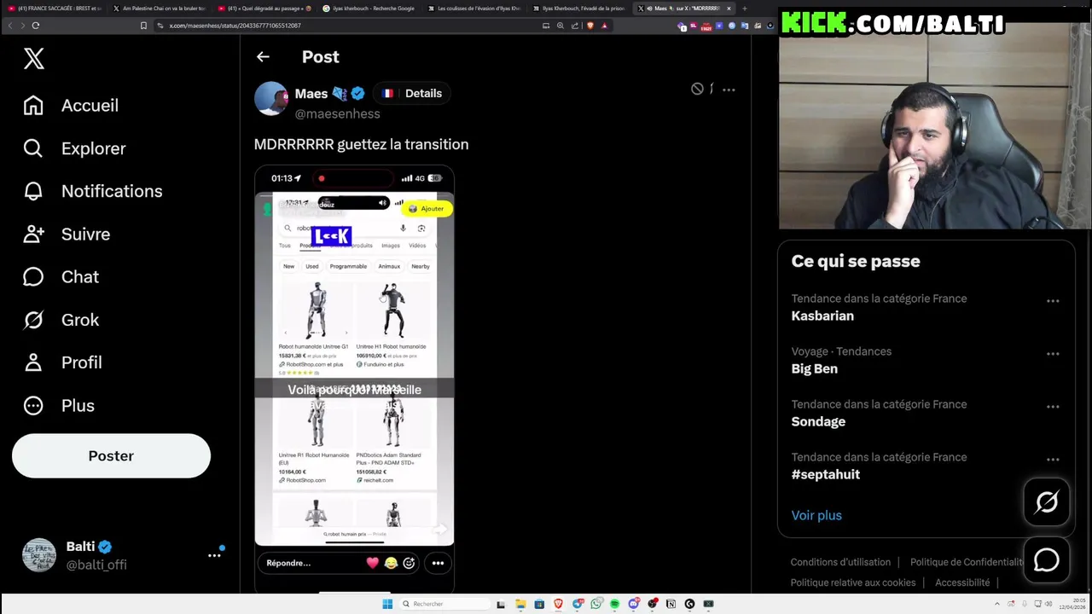The image size is (1092, 614).
Task: Open account options dots next to Balti
Action: pos(214,555)
